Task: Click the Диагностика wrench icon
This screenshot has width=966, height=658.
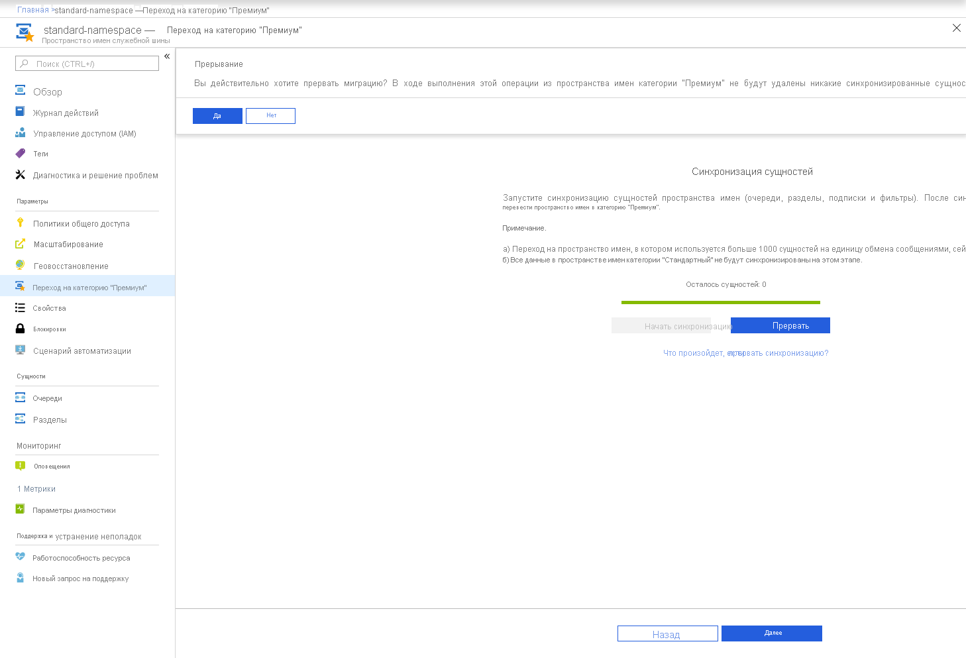Action: pos(21,175)
